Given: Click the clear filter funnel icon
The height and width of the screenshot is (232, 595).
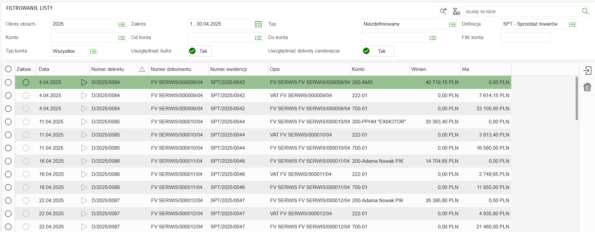Looking at the screenshot, I should [456, 11].
